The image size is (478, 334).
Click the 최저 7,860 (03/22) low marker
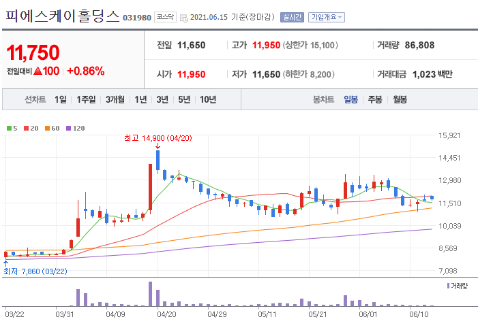[x=35, y=271]
